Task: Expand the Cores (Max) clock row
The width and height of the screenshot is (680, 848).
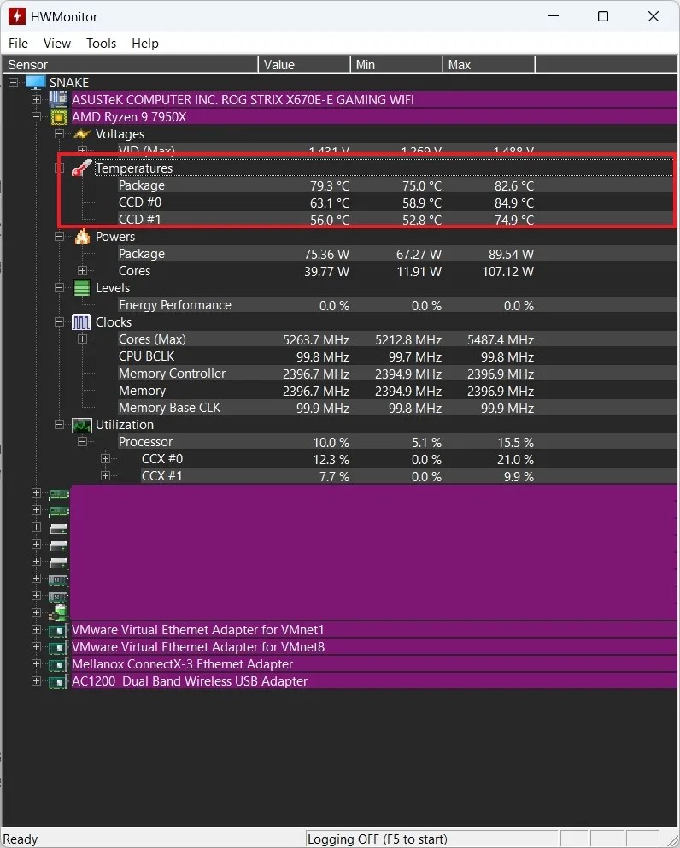Action: pyautogui.click(x=82, y=339)
